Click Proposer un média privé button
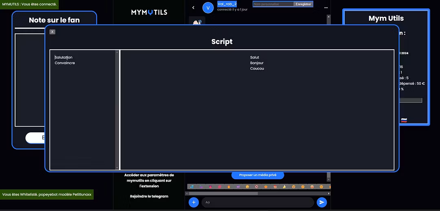The height and width of the screenshot is (211, 440). tap(257, 175)
